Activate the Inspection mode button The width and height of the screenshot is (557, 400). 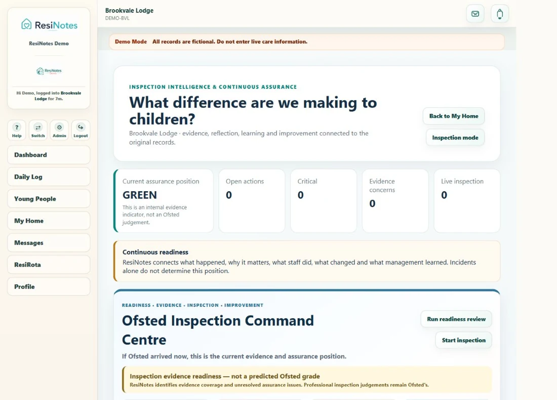pos(455,138)
